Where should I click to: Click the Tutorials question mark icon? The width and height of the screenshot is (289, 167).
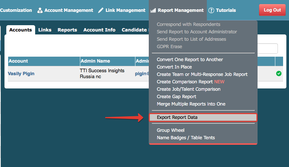[x=211, y=10]
